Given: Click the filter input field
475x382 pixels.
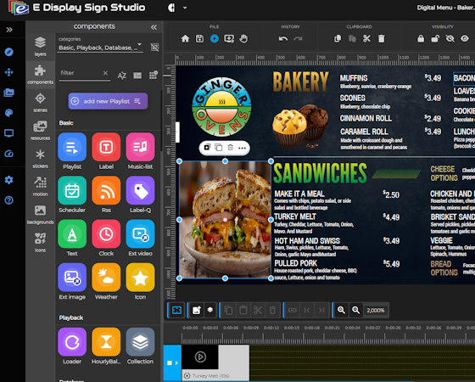Looking at the screenshot, I should tap(81, 73).
